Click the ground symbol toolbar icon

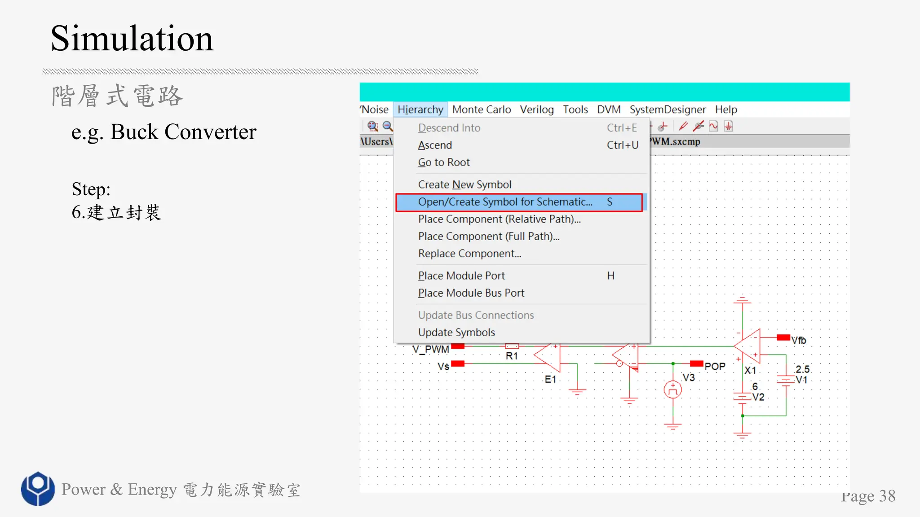[663, 127]
